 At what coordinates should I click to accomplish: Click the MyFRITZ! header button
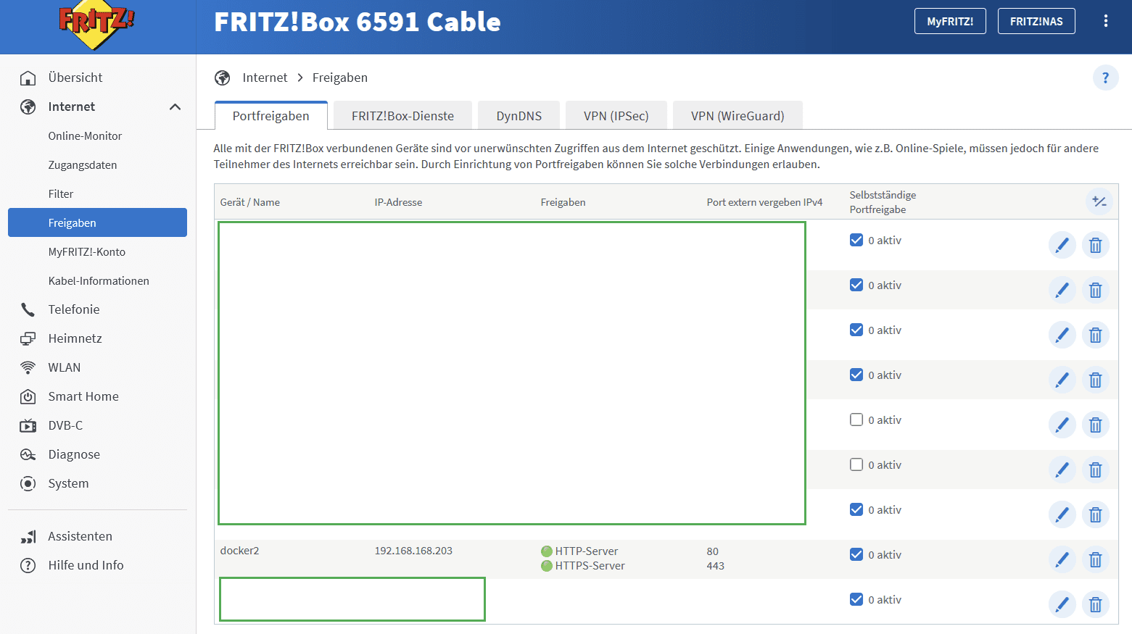coord(950,21)
